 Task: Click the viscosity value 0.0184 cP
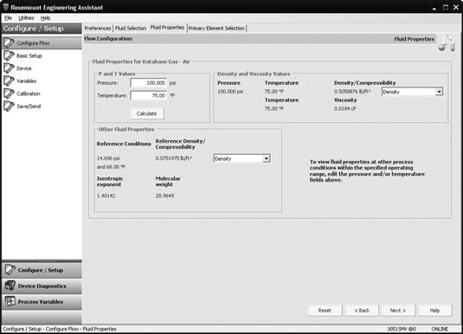coord(345,109)
